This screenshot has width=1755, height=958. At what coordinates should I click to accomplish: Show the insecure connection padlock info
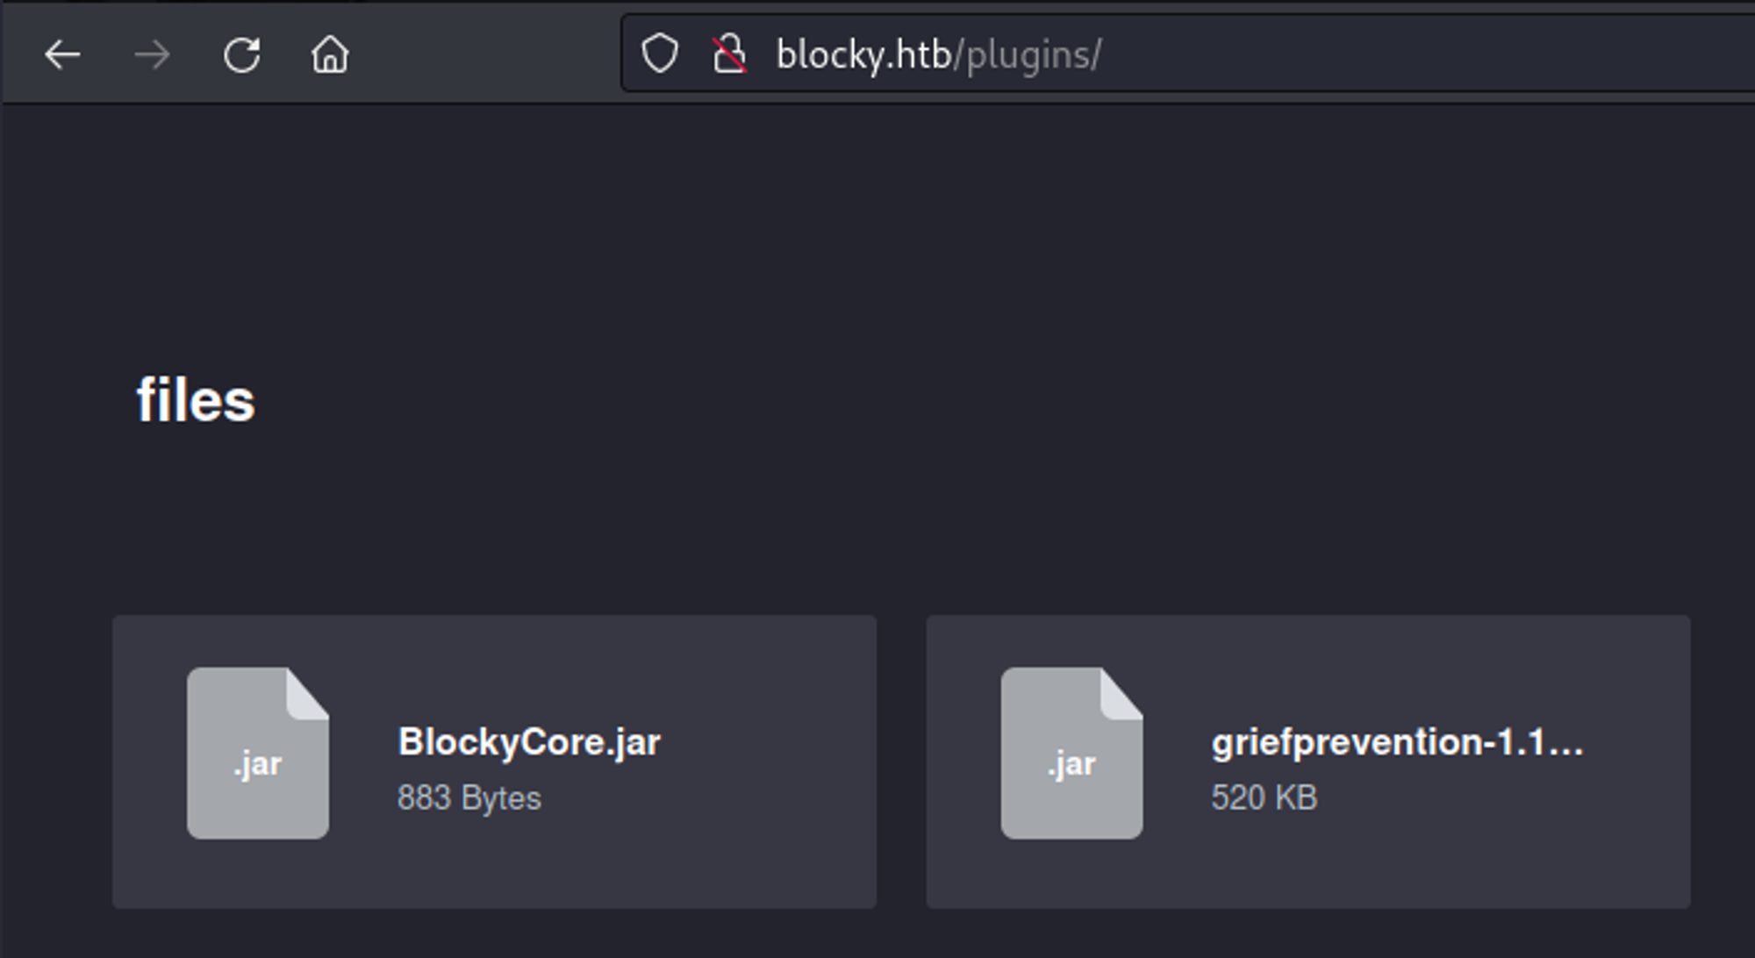[729, 54]
